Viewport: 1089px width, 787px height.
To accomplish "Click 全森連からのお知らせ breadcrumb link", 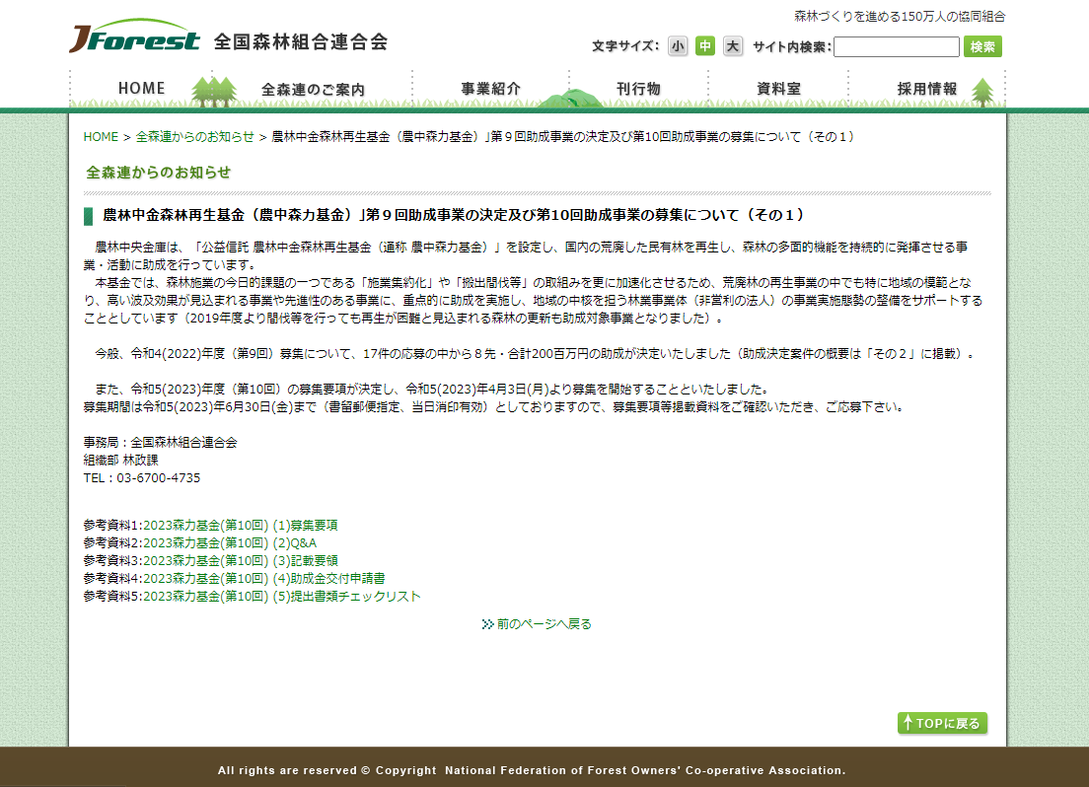I will click(x=194, y=137).
